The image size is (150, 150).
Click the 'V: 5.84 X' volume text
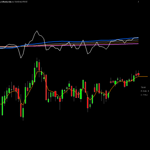pyautogui.click(x=145, y=91)
